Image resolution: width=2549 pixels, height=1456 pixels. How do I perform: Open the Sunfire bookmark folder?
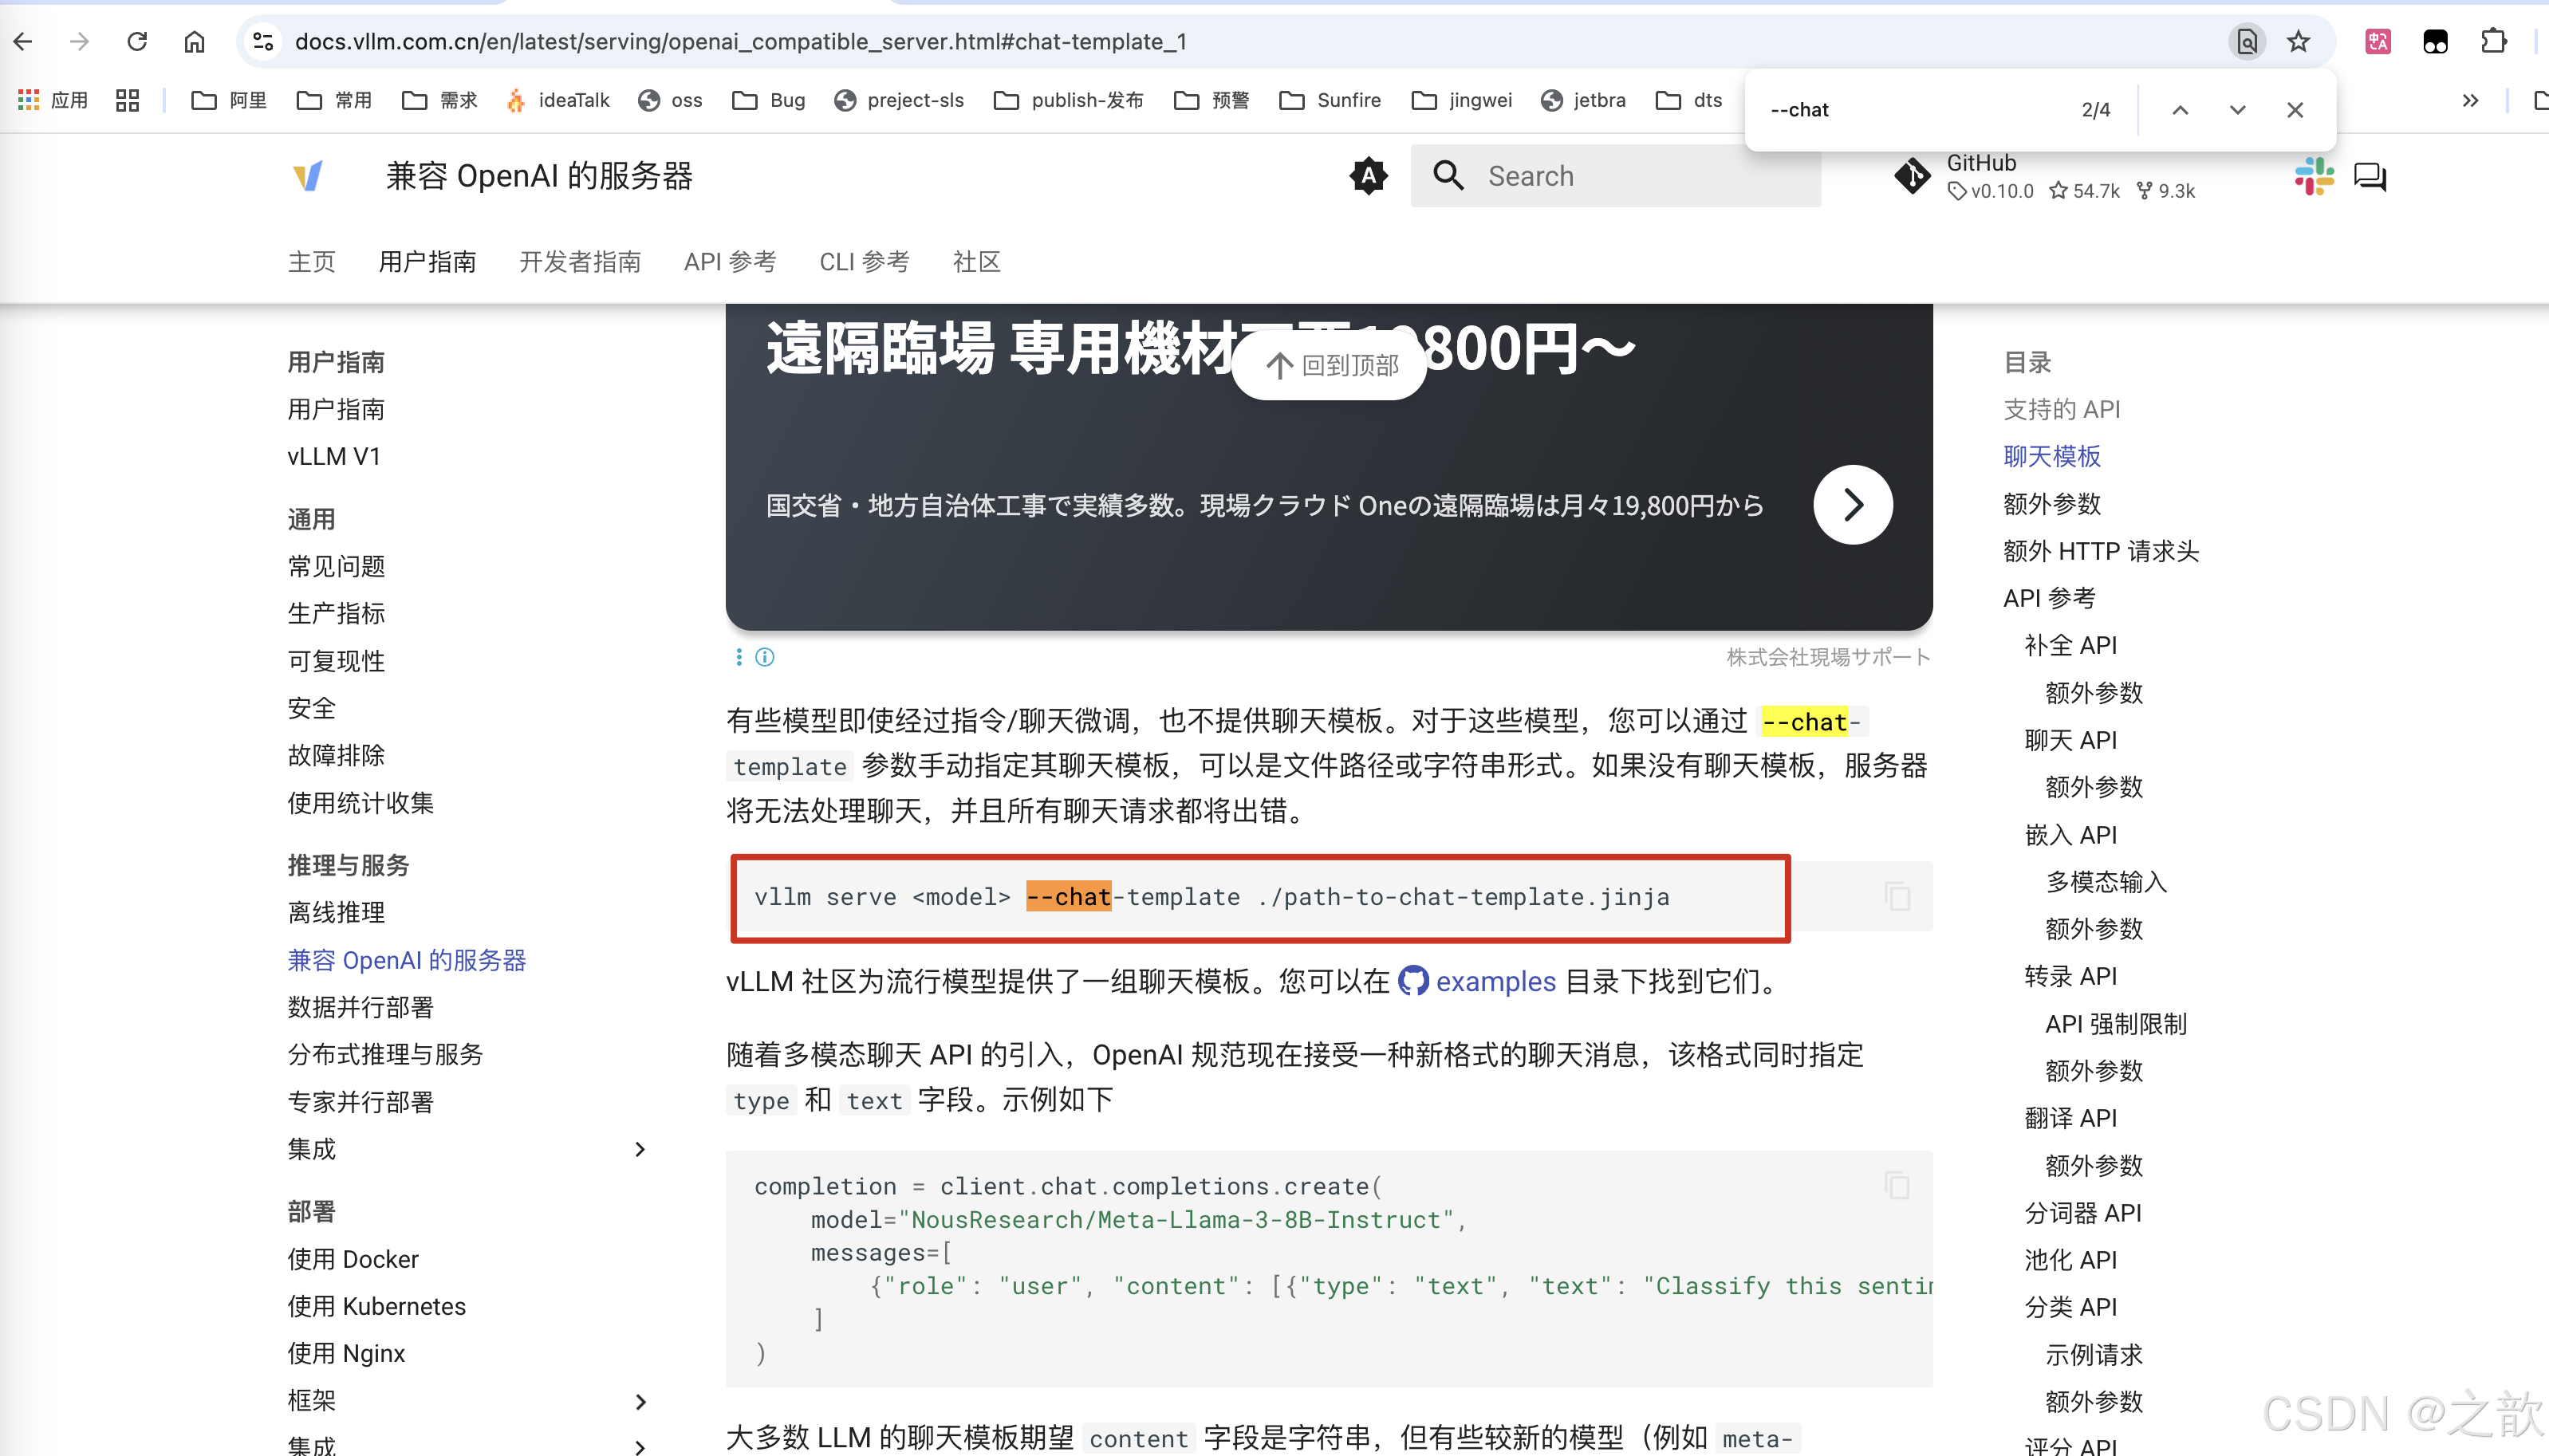(x=1330, y=100)
